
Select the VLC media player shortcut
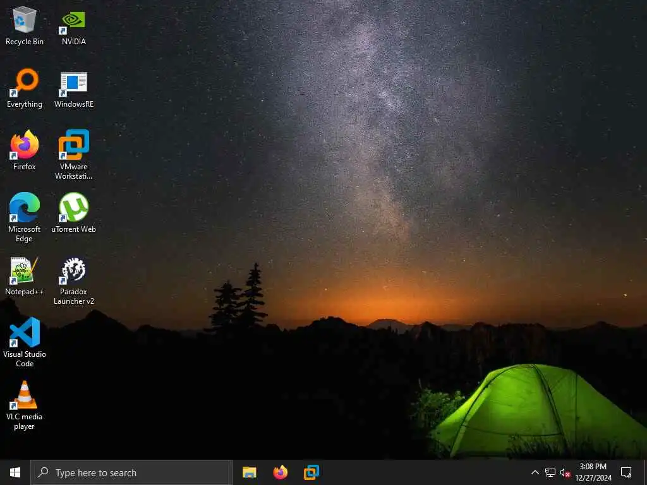click(x=25, y=405)
